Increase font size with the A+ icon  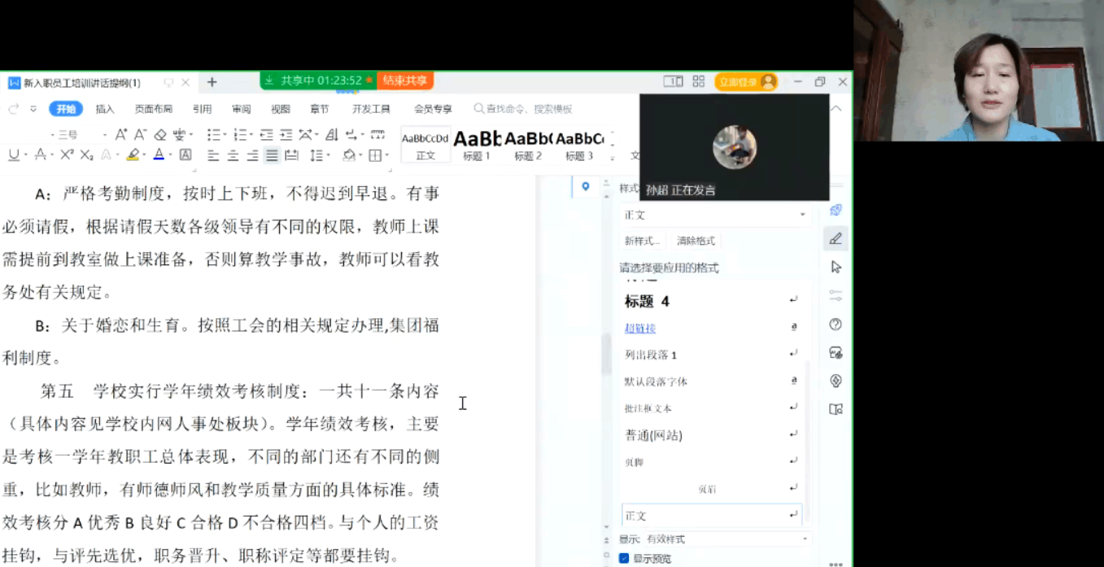120,134
